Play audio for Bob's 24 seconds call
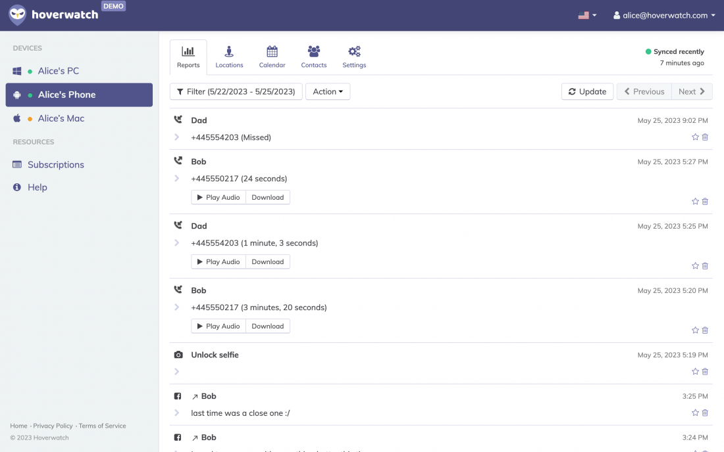 (x=219, y=197)
